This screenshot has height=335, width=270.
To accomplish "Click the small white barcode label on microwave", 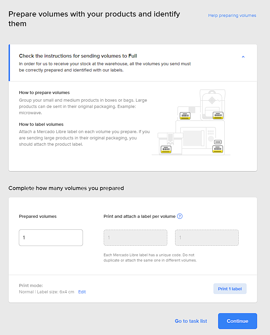I will 218,142.
